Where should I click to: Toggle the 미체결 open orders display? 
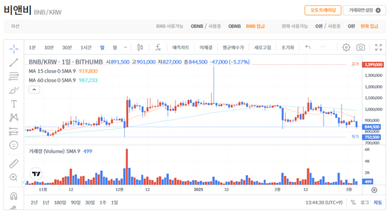(206, 47)
